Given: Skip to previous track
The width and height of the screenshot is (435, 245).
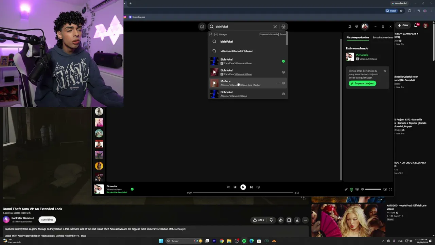Looking at the screenshot, I should click(235, 187).
